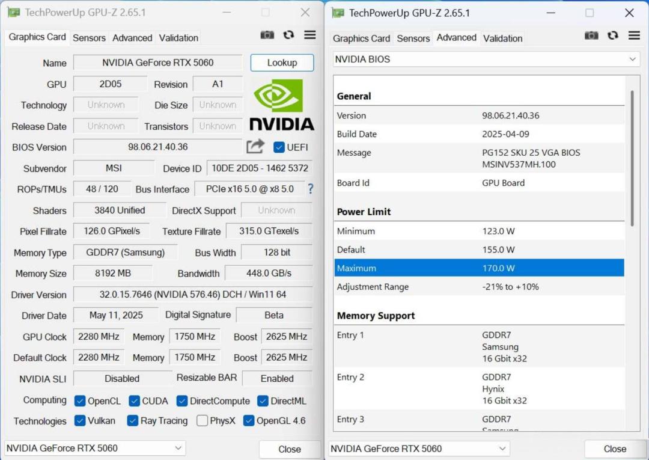Image resolution: width=649 pixels, height=460 pixels.
Task: Open Validation tab in right window
Action: [502, 38]
